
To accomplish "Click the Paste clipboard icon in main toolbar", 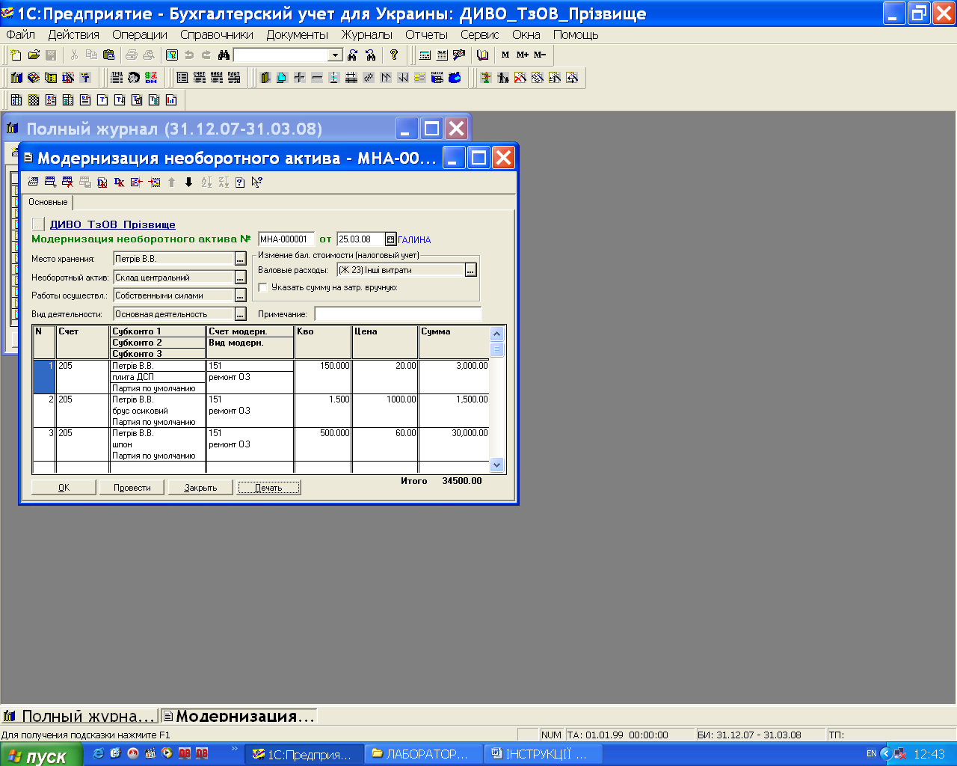I will [108, 55].
